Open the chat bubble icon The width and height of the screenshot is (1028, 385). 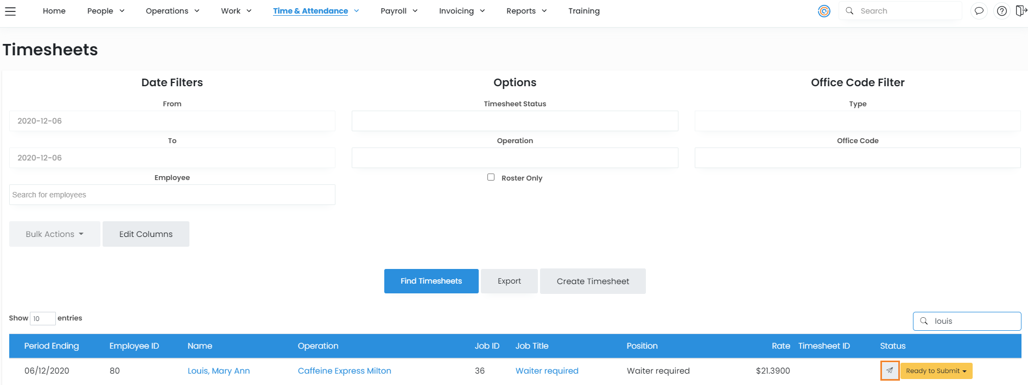click(979, 11)
